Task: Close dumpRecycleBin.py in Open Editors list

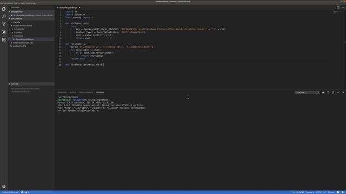Action: pos(12,16)
